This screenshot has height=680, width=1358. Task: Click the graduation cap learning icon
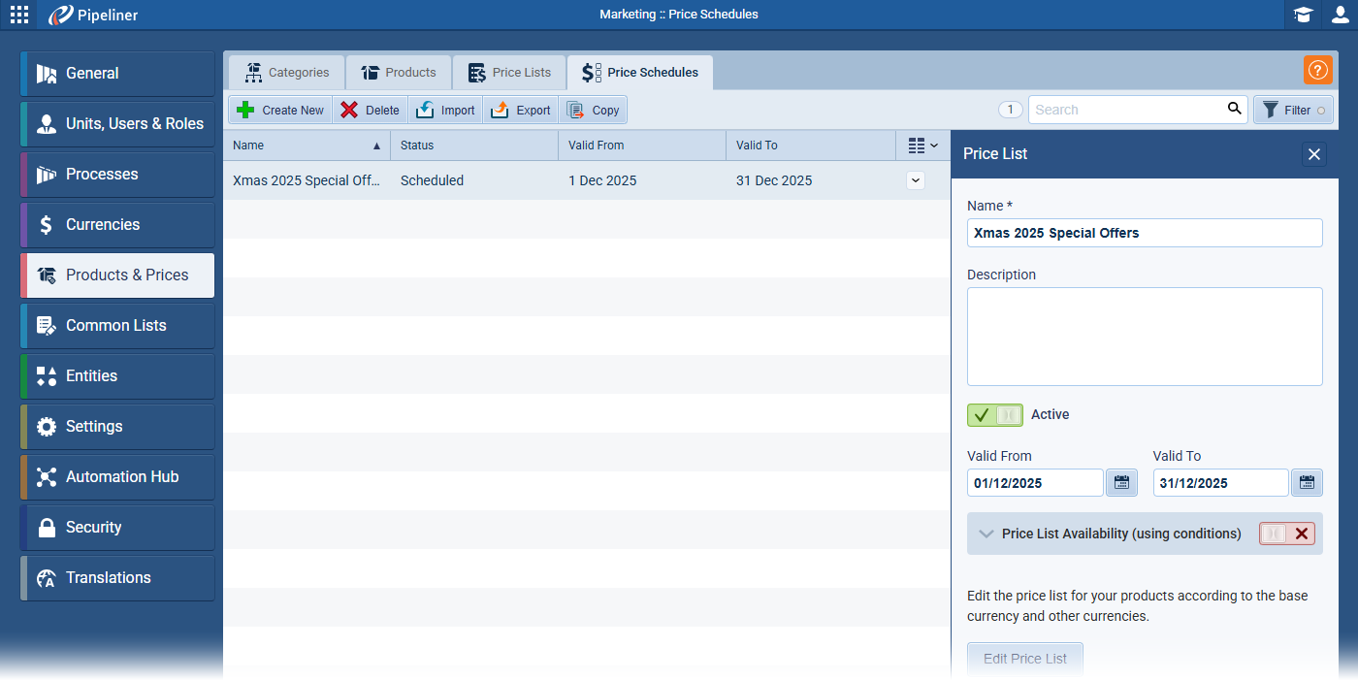coord(1303,15)
